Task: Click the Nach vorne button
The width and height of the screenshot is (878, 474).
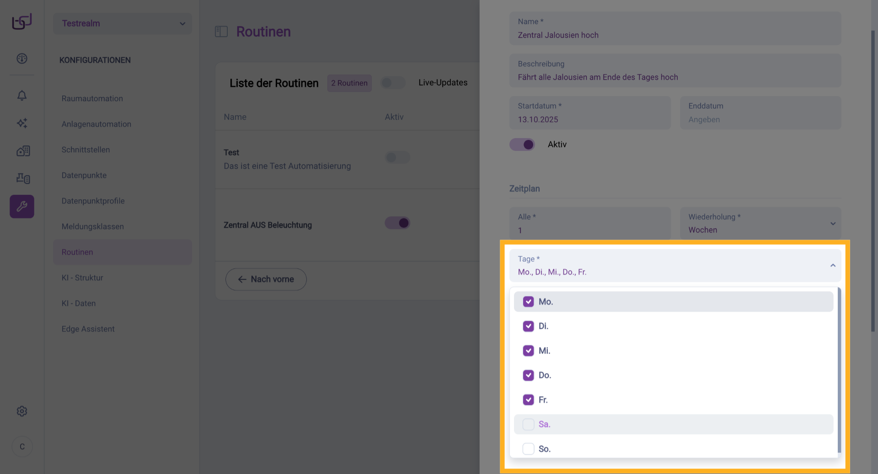Action: tap(266, 279)
